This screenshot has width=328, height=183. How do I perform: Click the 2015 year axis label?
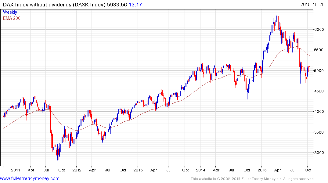click(x=262, y=170)
